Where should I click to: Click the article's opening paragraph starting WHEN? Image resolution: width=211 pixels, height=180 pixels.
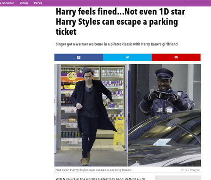tap(100, 179)
